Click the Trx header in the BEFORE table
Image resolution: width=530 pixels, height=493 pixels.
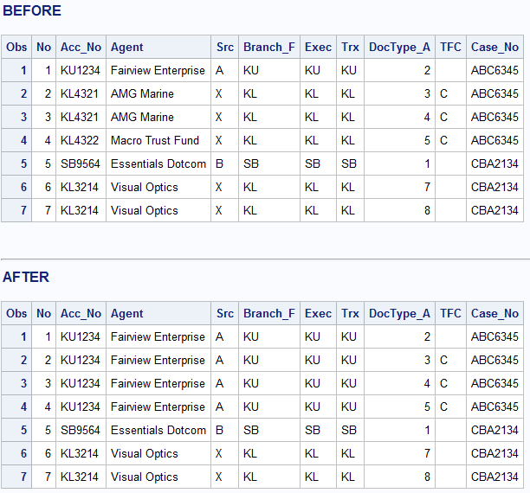[x=350, y=47]
